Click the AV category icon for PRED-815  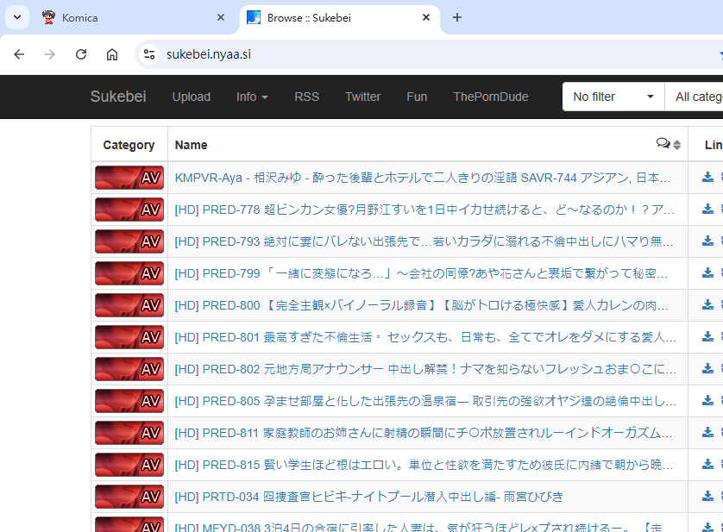[x=129, y=465]
